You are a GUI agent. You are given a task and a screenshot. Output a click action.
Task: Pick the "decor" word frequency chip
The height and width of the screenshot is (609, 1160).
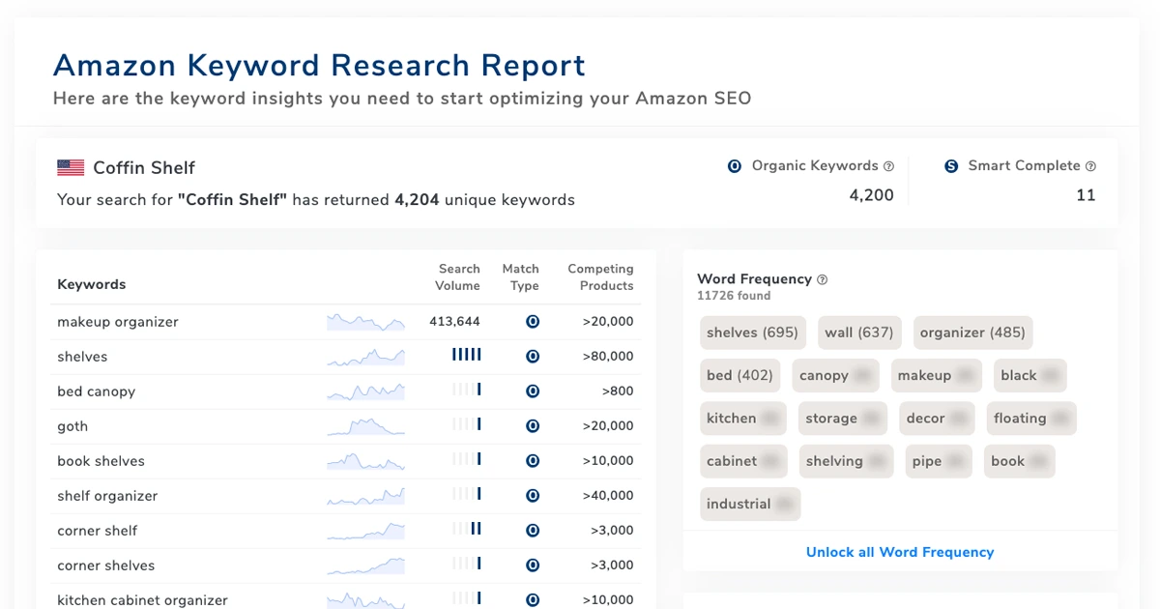937,419
